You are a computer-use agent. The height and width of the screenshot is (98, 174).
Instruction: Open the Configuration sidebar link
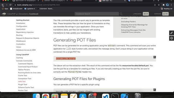22,26
